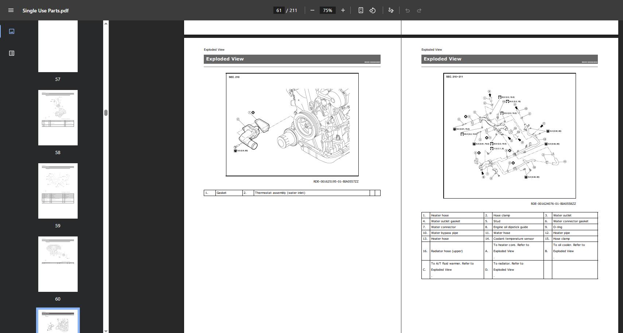Click the To oil cooler reference cell

coord(575,251)
